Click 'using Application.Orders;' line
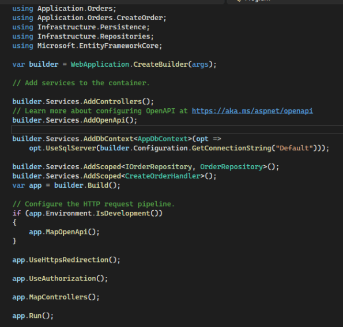This screenshot has width=343, height=327. (65, 9)
